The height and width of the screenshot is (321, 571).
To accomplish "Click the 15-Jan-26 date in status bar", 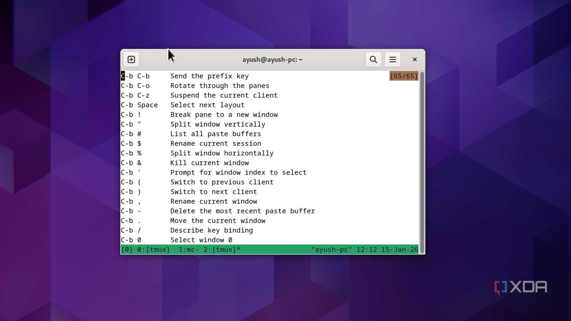I will click(400, 249).
